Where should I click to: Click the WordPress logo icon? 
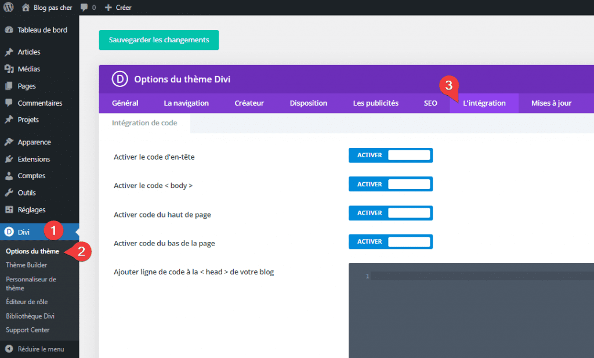coord(8,7)
